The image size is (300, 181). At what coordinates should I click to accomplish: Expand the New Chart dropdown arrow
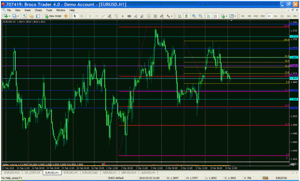coord(9,16)
